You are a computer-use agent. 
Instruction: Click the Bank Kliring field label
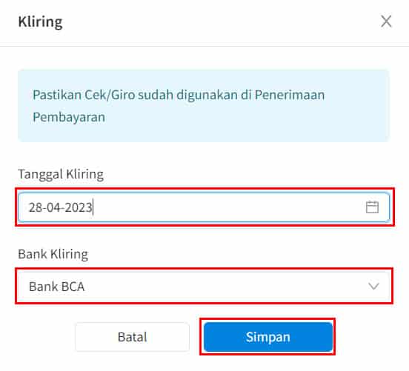point(53,254)
